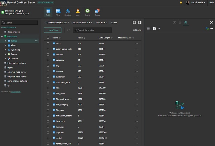The height and width of the screenshot is (146, 215).
Task: Click the Search for a table field
Action: coord(92,30)
